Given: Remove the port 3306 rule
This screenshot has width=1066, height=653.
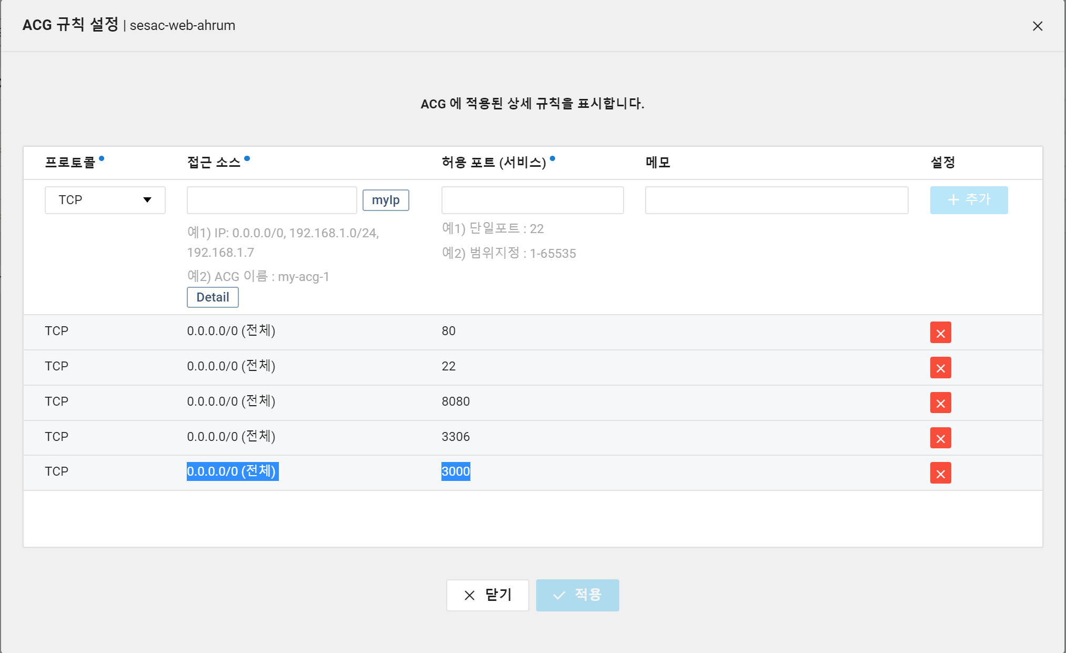Looking at the screenshot, I should point(940,438).
